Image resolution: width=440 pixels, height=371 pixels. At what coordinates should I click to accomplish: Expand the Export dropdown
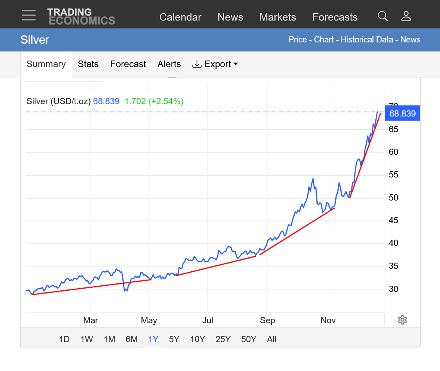click(x=215, y=64)
